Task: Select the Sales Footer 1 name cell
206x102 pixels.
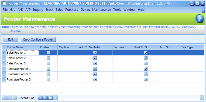Action: pyautogui.click(x=22, y=53)
